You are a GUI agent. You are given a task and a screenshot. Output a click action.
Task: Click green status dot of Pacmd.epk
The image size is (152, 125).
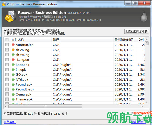[x=13, y=84]
